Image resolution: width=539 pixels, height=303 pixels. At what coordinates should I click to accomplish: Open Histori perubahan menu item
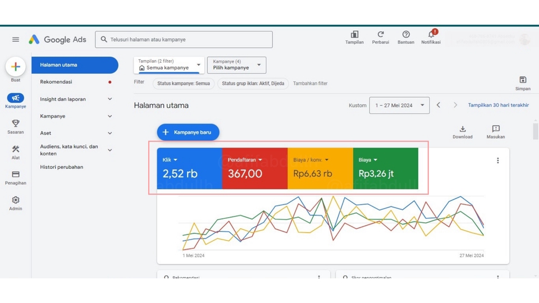click(x=62, y=167)
